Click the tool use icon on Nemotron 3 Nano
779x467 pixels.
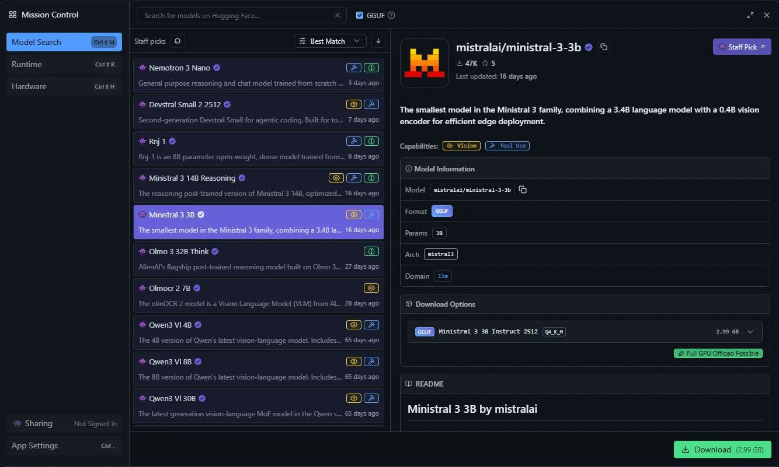pos(353,68)
